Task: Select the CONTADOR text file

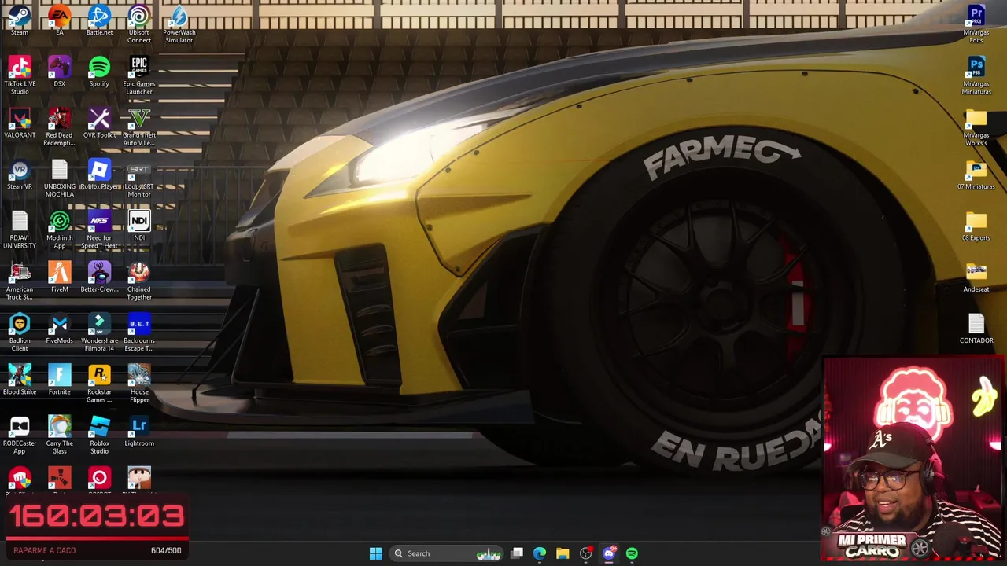Action: point(976,329)
